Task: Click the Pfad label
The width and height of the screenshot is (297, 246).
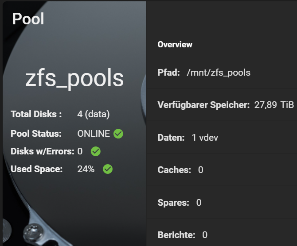Action: (168, 73)
